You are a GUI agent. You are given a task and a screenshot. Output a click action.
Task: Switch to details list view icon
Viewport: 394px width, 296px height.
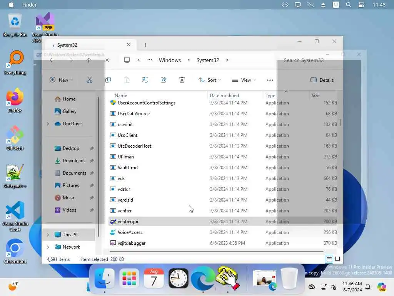[329, 259]
